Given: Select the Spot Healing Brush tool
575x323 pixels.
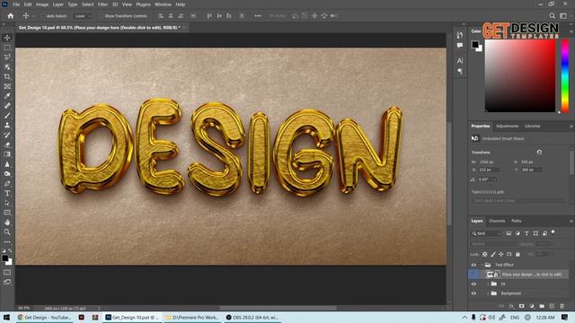Looking at the screenshot, I should pyautogui.click(x=7, y=106).
